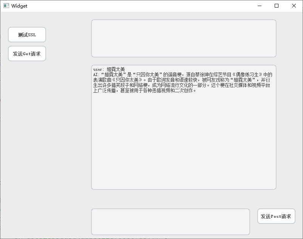
Task: Maximize the Widget window
Action: pos(277,6)
